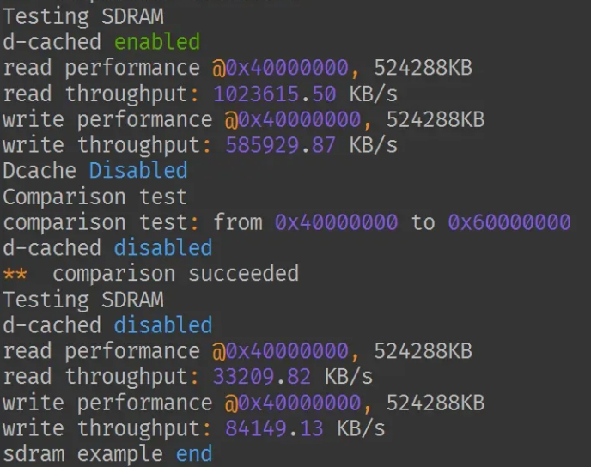
Task: Click the green "enabled" word
Action: [157, 42]
